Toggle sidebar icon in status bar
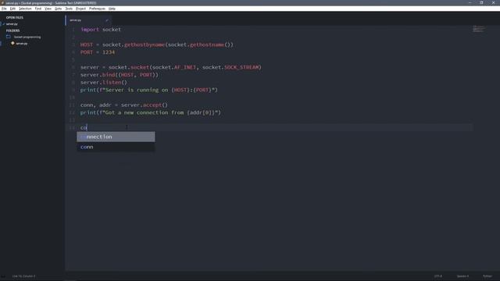This screenshot has width=500, height=281. tap(3, 276)
